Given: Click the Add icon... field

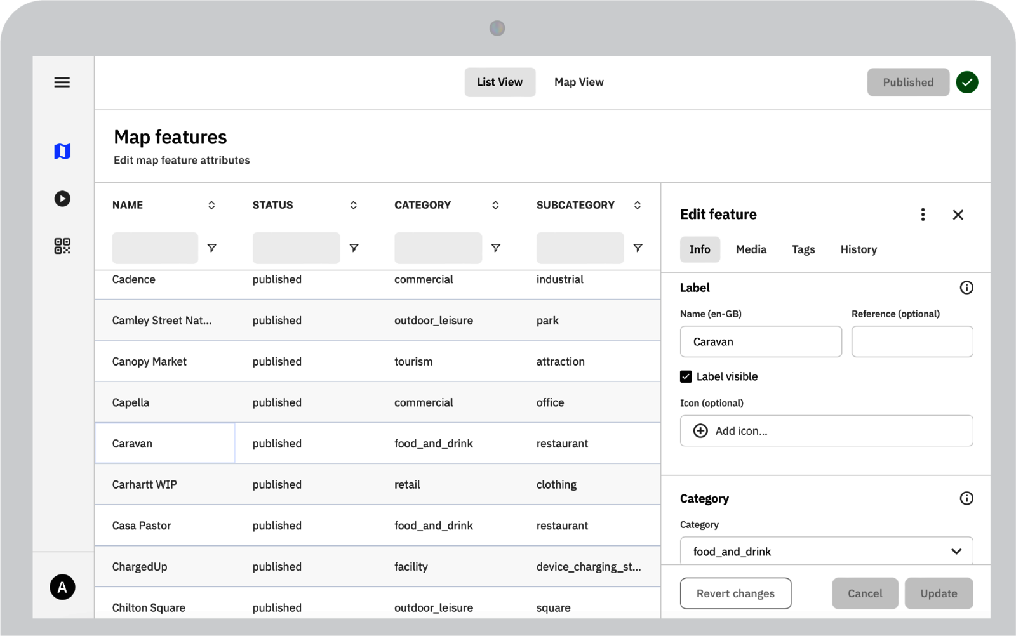Looking at the screenshot, I should 826,431.
